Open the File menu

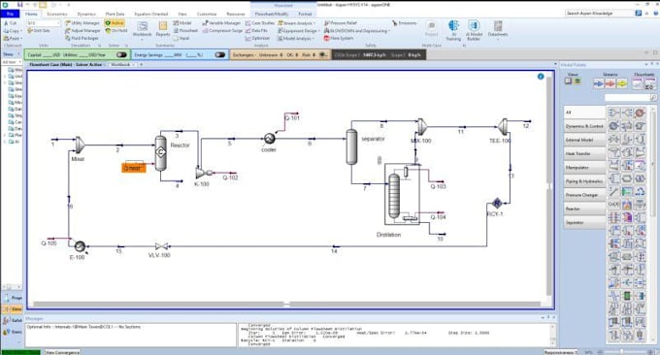click(10, 14)
